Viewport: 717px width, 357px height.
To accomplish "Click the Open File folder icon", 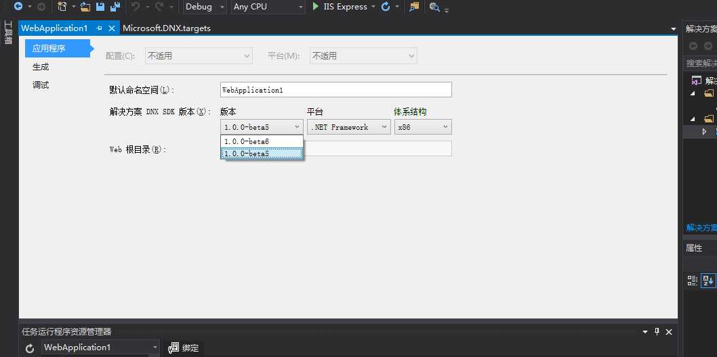I will pos(85,6).
